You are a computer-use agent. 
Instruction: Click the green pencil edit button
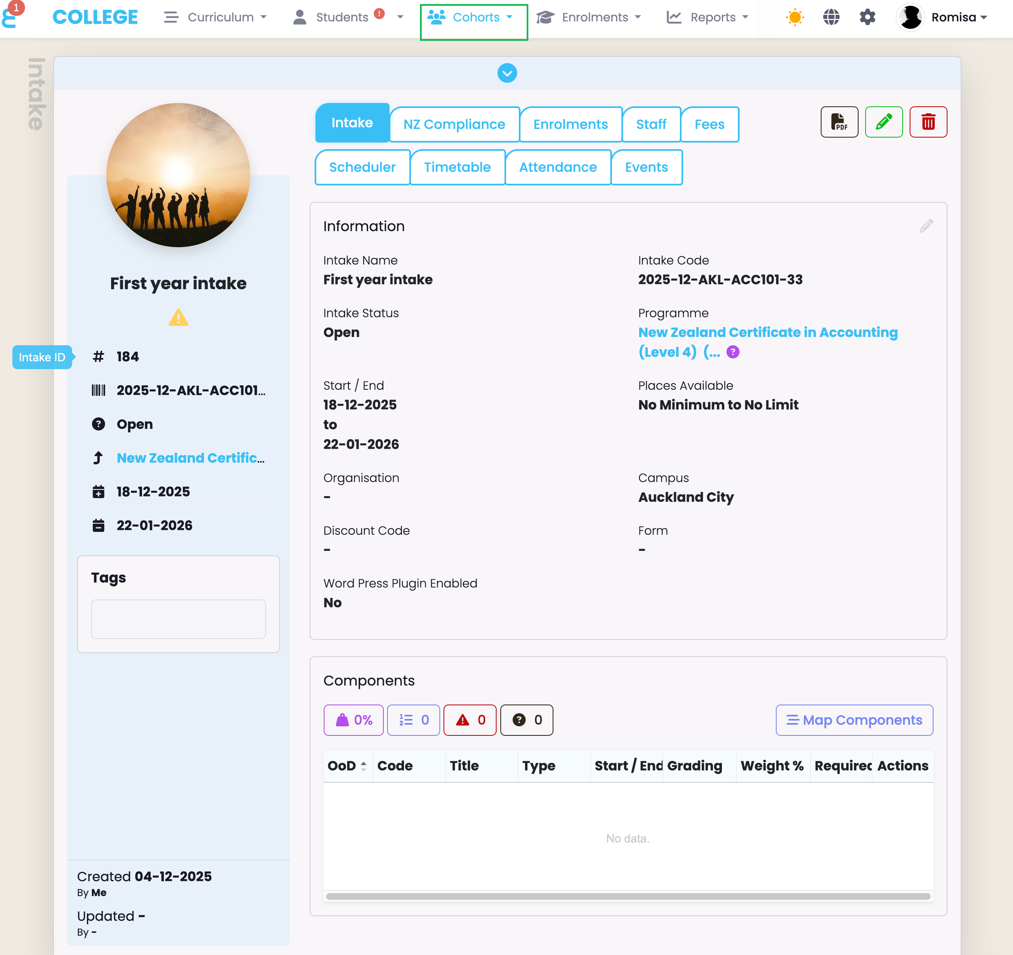click(883, 122)
